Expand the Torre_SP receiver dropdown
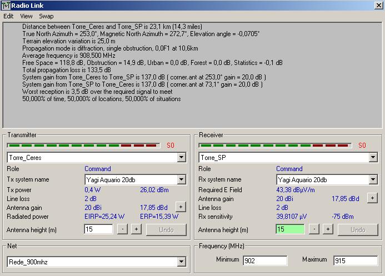 (373, 158)
